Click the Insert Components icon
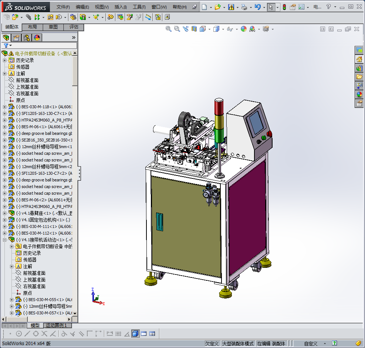The height and width of the screenshot is (348, 365). (x=15, y=17)
